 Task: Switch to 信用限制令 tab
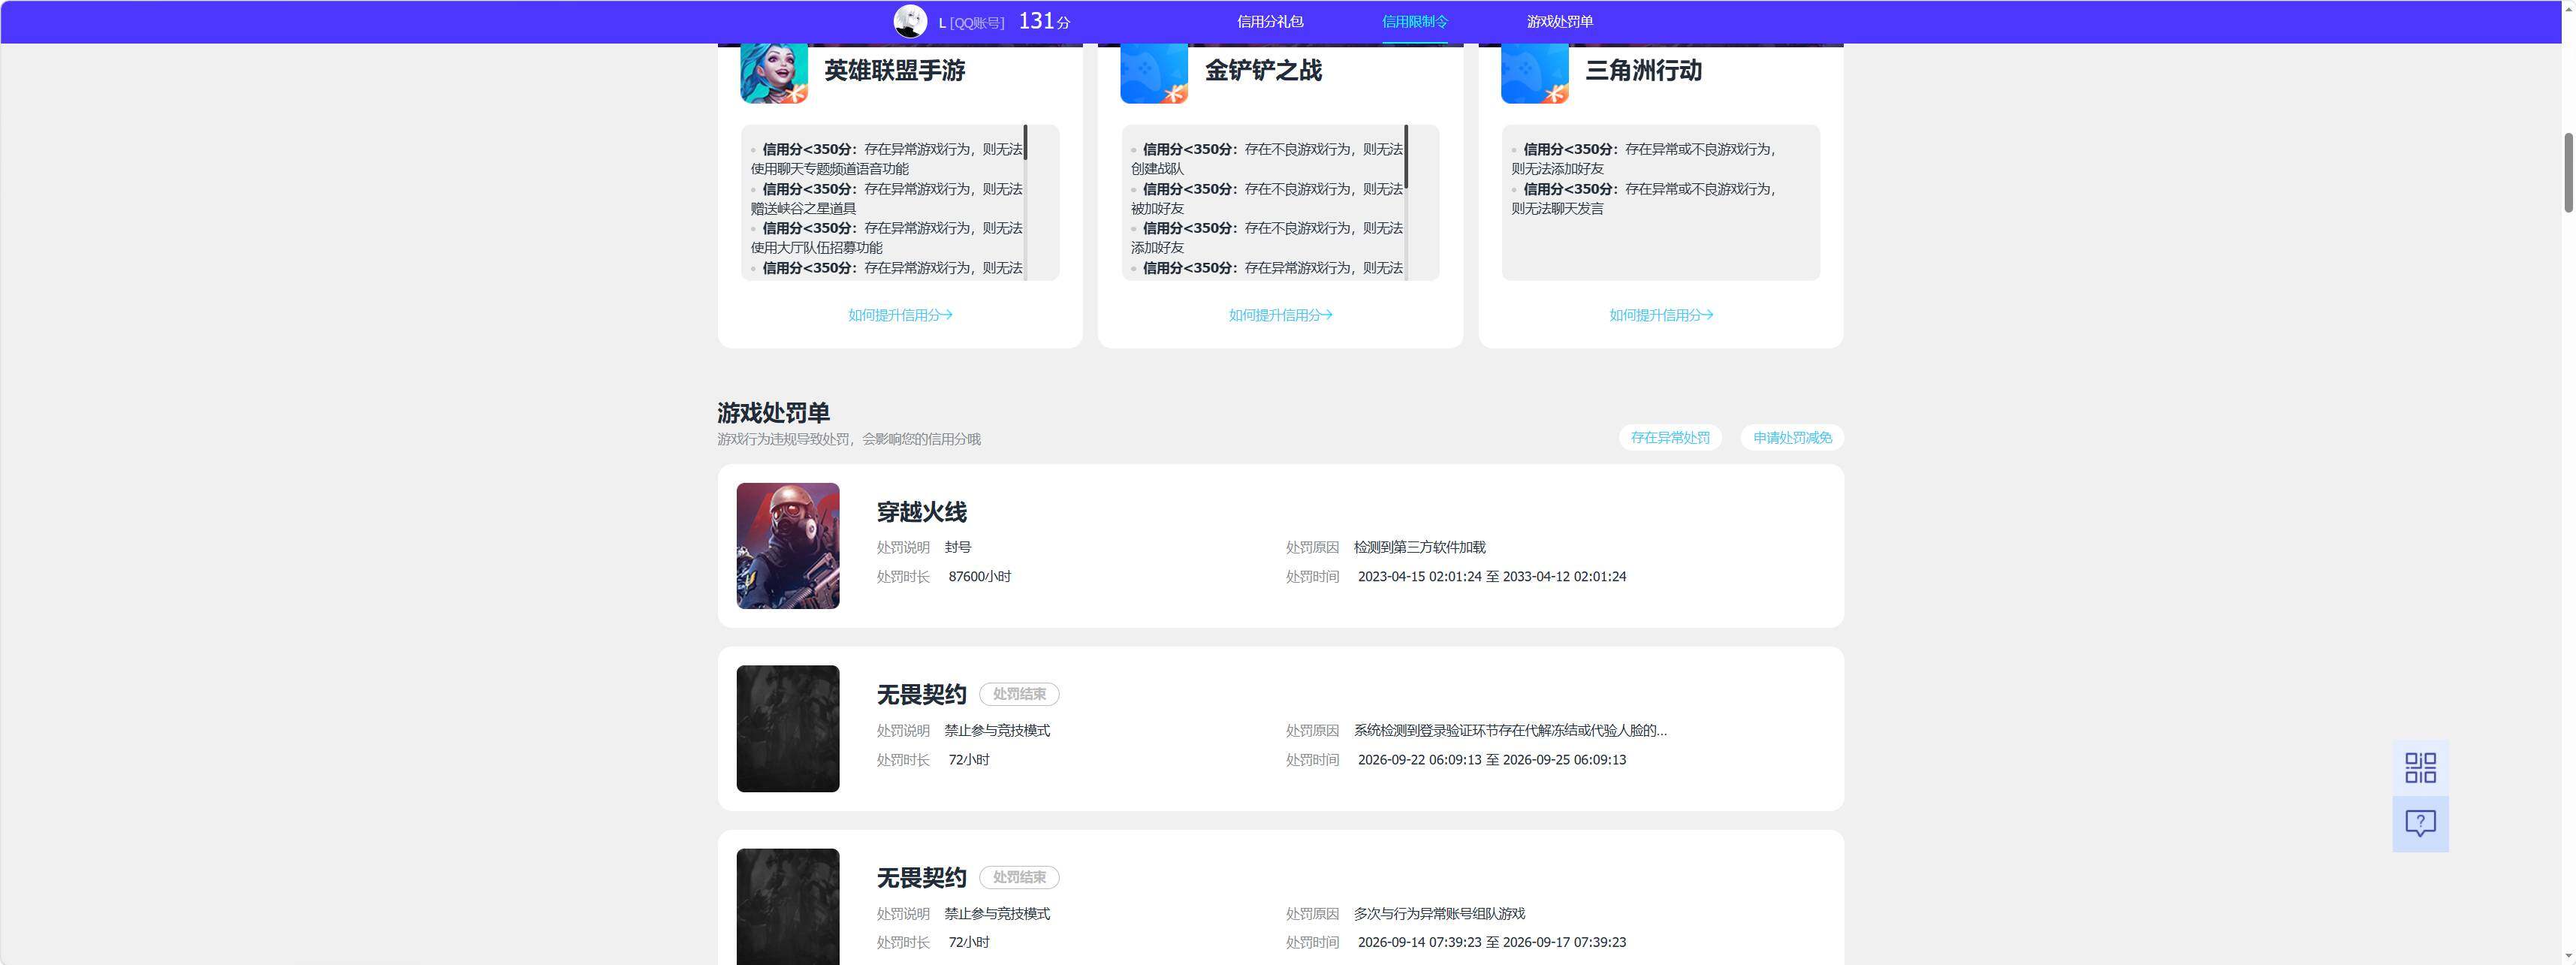pyautogui.click(x=1415, y=21)
